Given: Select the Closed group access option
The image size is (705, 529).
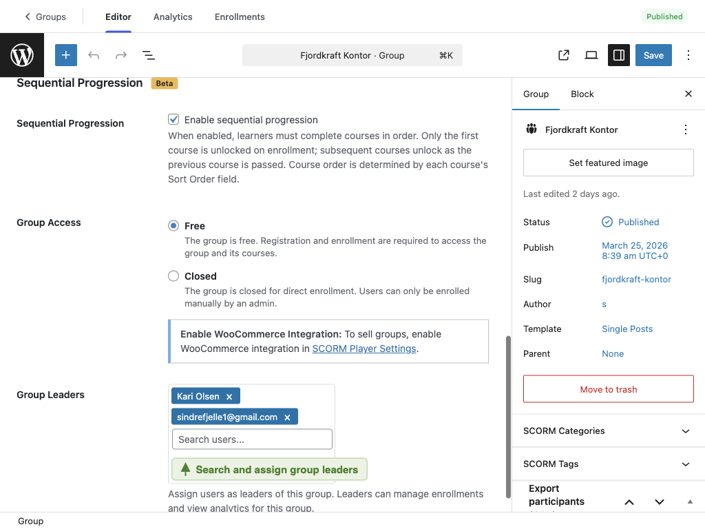Looking at the screenshot, I should click(x=173, y=276).
